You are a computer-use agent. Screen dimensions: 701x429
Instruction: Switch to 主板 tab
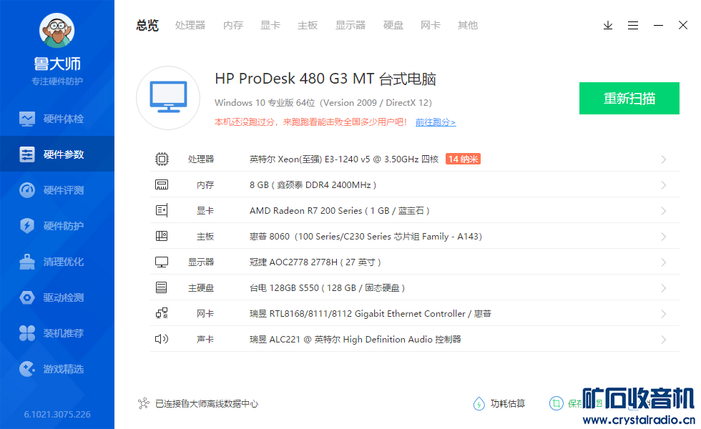[308, 26]
